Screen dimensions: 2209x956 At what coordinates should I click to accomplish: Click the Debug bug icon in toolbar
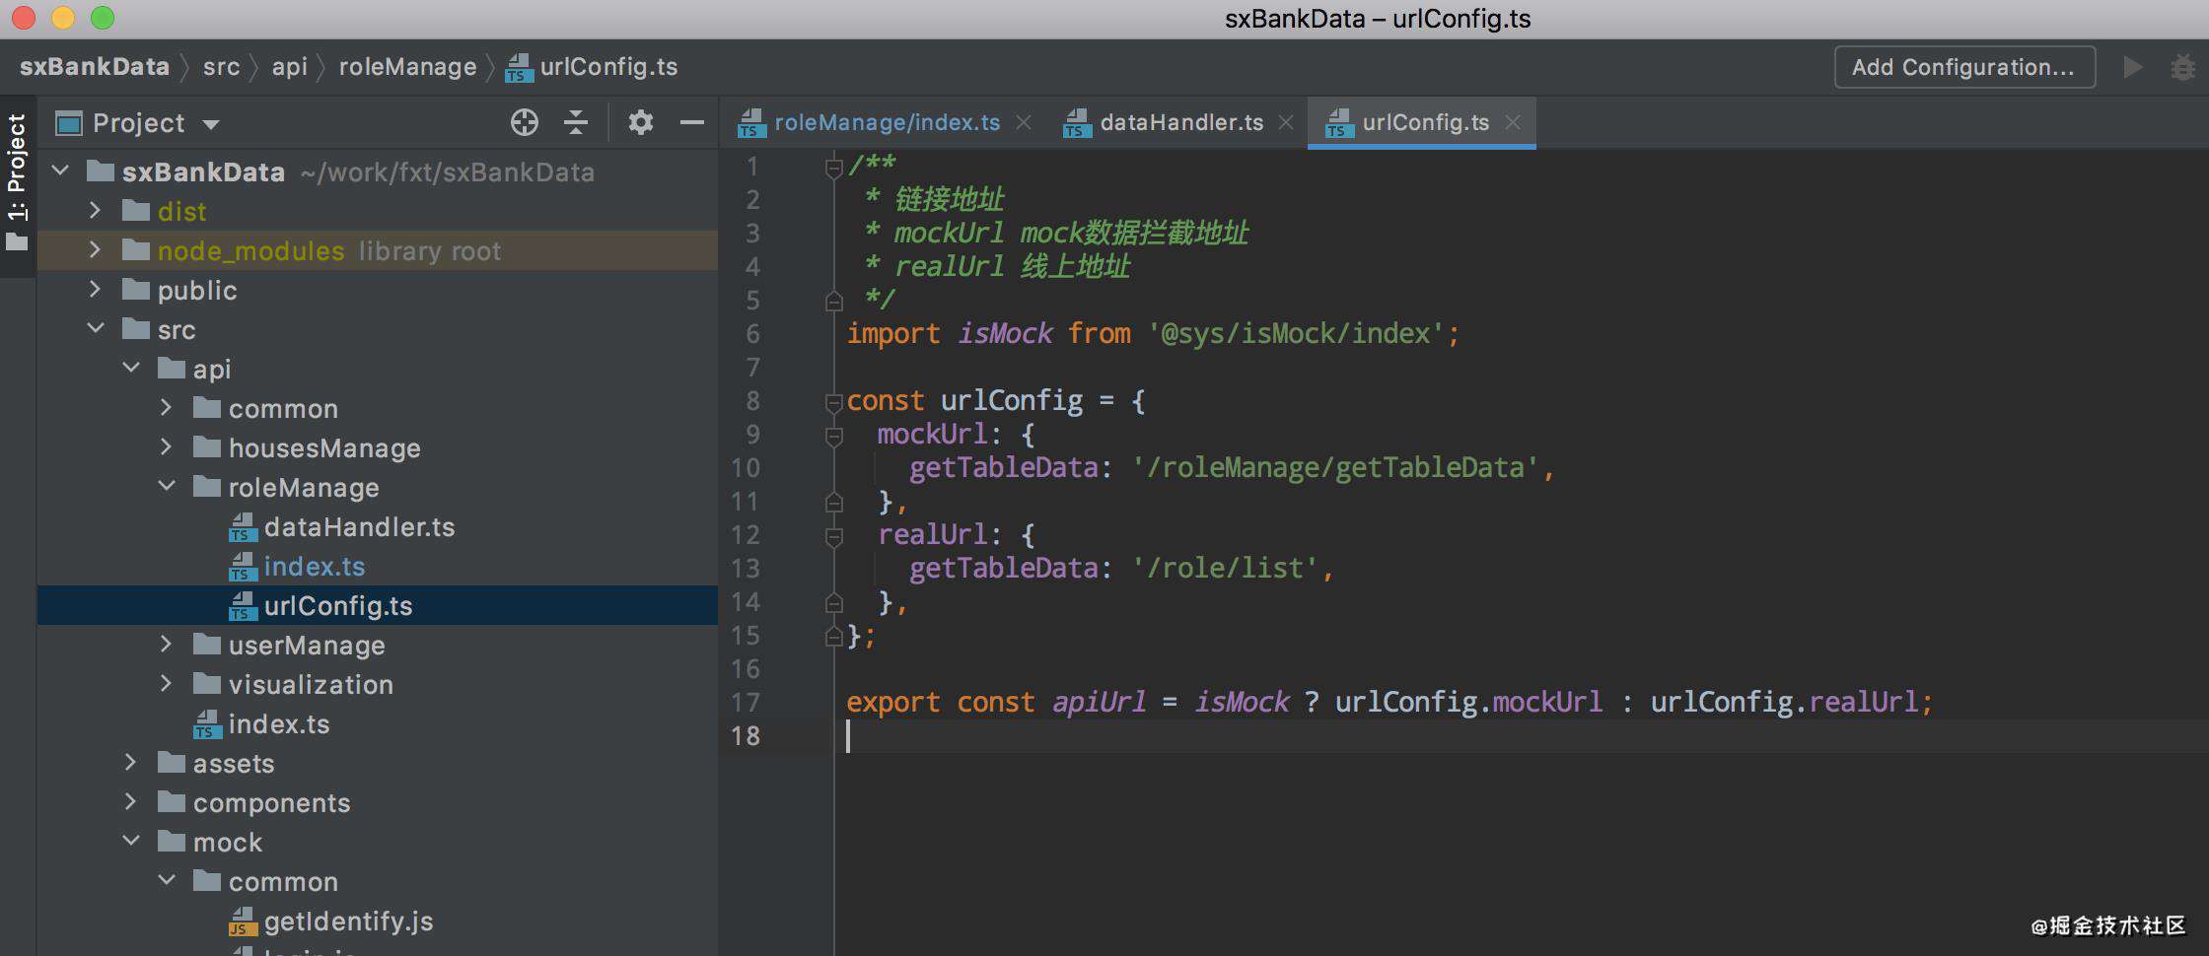(2183, 67)
